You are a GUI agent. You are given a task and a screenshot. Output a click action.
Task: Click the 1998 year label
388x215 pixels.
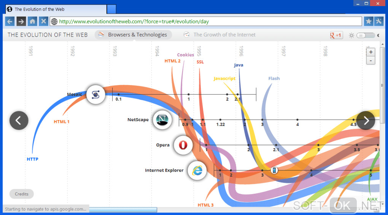coord(325,51)
